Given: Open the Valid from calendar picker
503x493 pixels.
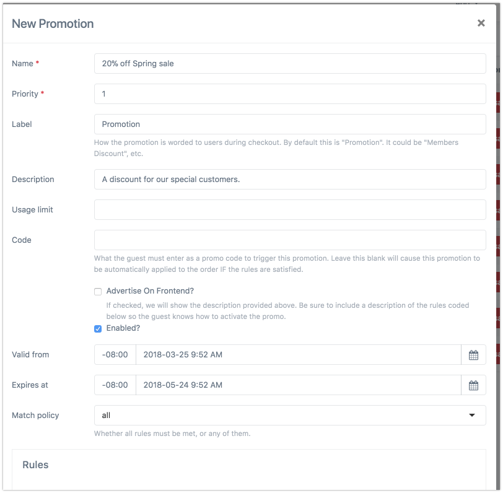Looking at the screenshot, I should (473, 355).
